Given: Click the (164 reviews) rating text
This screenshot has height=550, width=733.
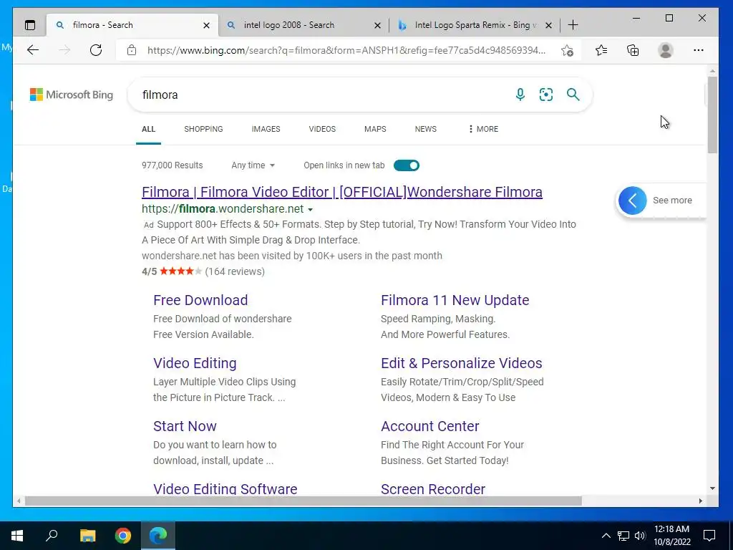Looking at the screenshot, I should (235, 271).
